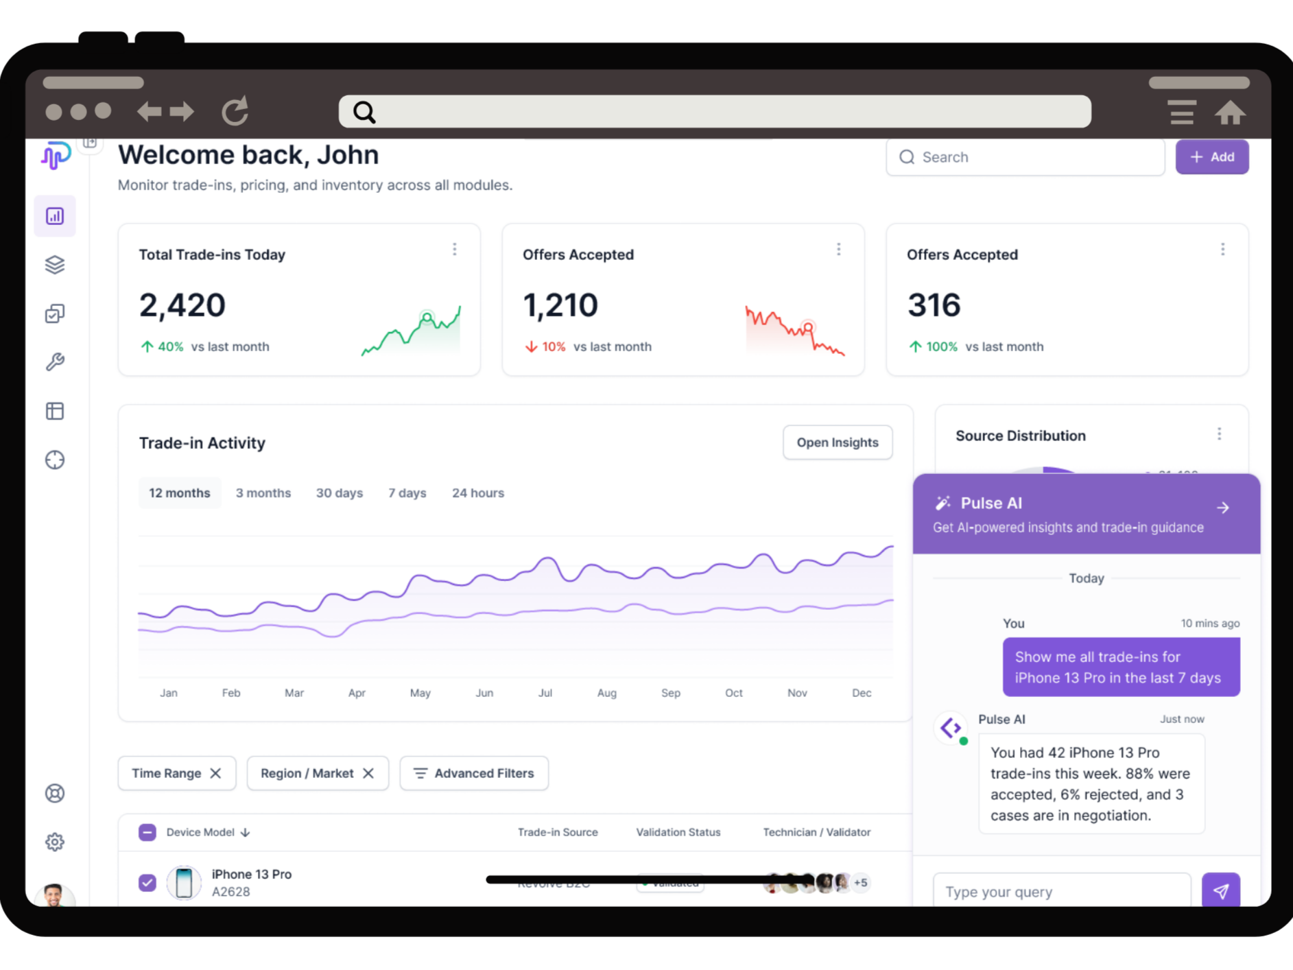Reload page with browser refresh icon
The image size is (1293, 970).
click(235, 111)
